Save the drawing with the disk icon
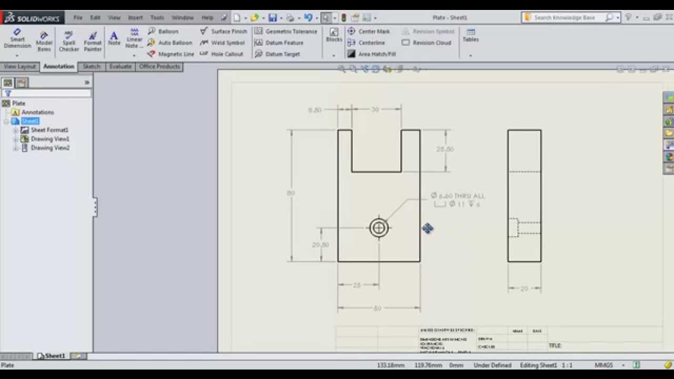 273,17
